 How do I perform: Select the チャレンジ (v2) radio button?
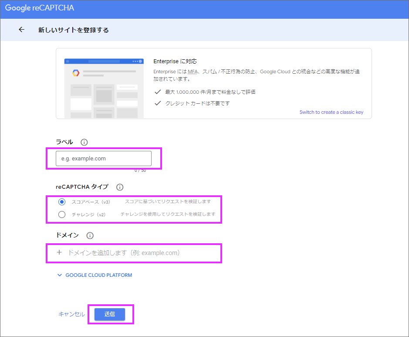62,214
